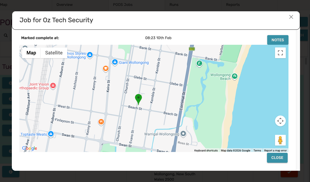Click the Toptaste Meats shop marker
Viewport: 310px width, 182px height.
click(51, 134)
